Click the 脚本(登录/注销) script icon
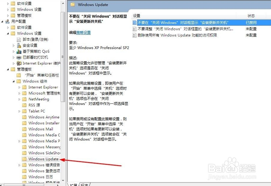The image size is (271, 186). tap(19, 39)
